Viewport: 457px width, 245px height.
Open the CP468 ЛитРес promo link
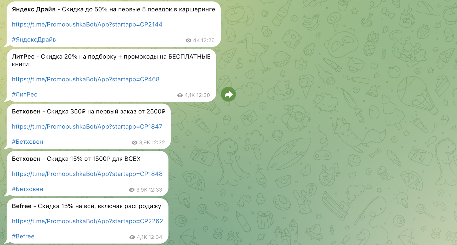[86, 79]
